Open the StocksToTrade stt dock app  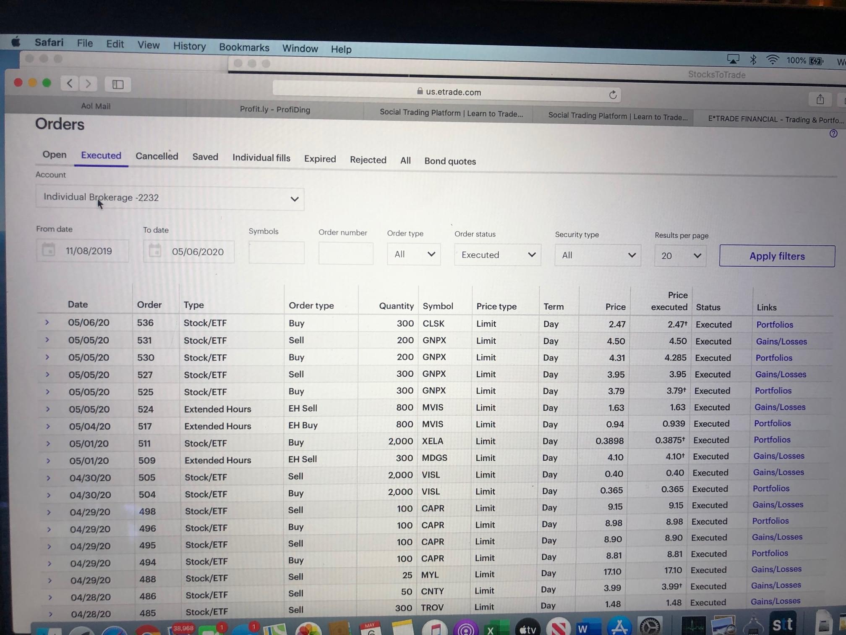pos(783,625)
